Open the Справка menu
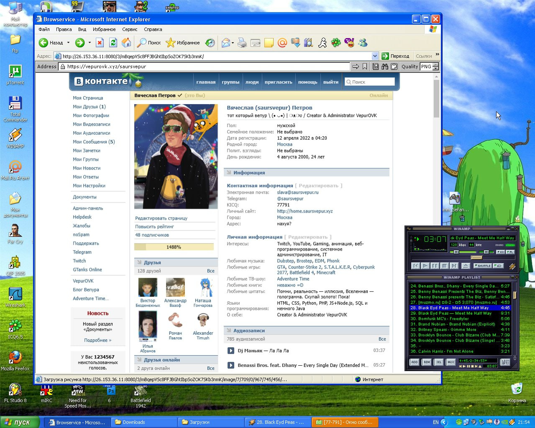The image size is (535, 428). 153,29
